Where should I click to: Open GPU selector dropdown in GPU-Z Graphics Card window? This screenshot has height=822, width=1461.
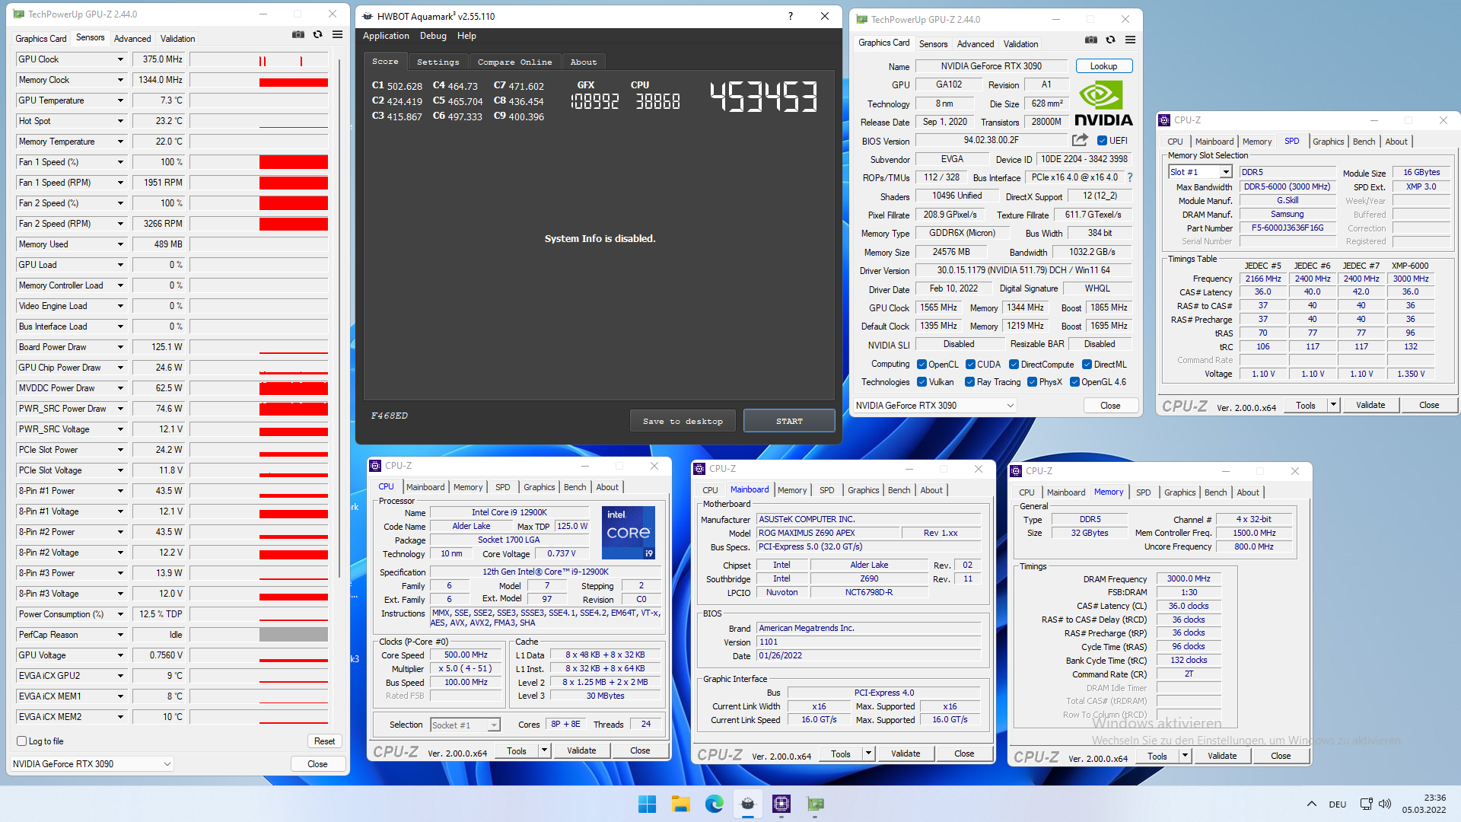pyautogui.click(x=935, y=406)
